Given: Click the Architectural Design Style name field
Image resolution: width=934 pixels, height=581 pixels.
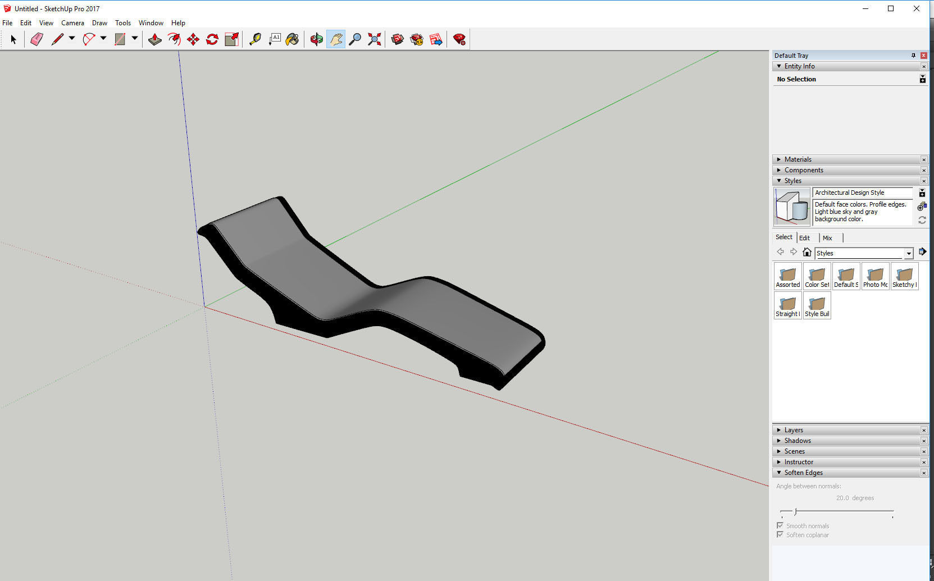Looking at the screenshot, I should pos(863,193).
